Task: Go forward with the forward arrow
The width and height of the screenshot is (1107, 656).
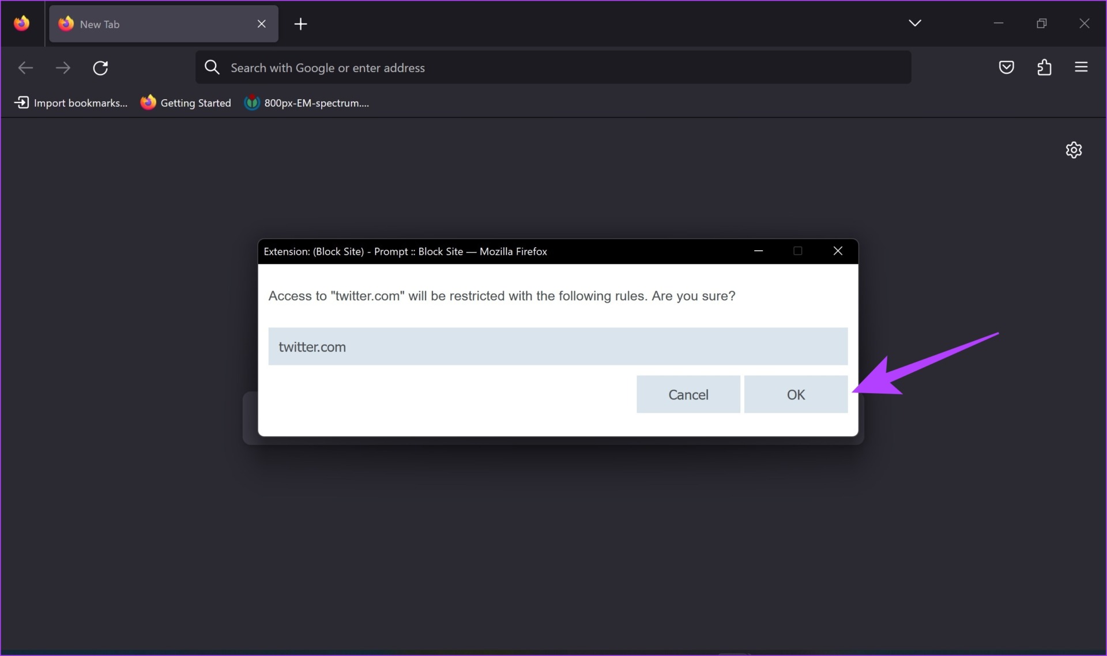Action: 63,68
